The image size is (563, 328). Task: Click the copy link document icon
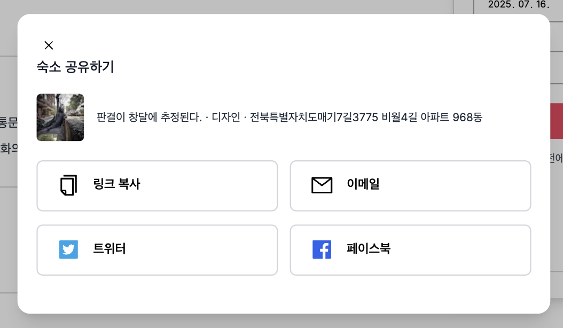(68, 185)
